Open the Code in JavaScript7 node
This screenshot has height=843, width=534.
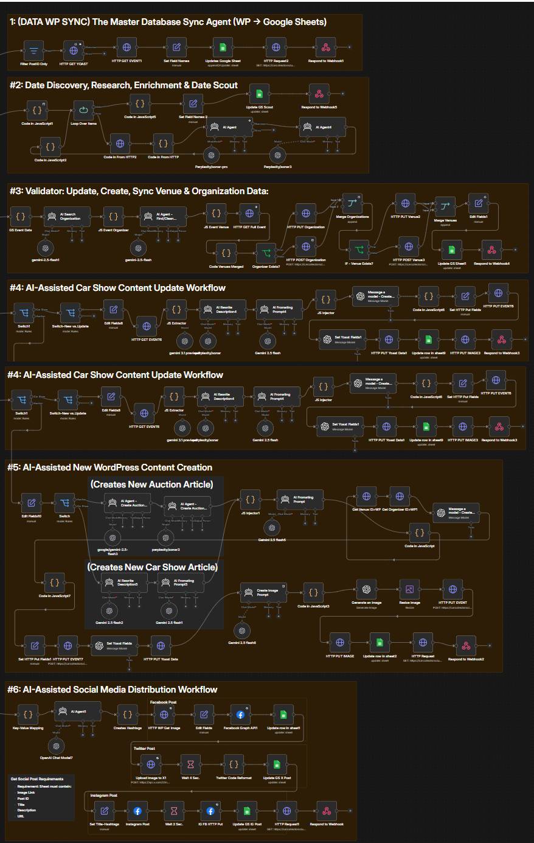pos(55,582)
